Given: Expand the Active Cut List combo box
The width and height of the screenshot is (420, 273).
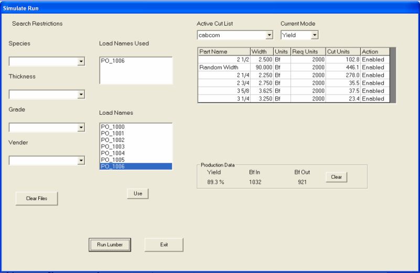Looking at the screenshot, I should pyautogui.click(x=269, y=35).
